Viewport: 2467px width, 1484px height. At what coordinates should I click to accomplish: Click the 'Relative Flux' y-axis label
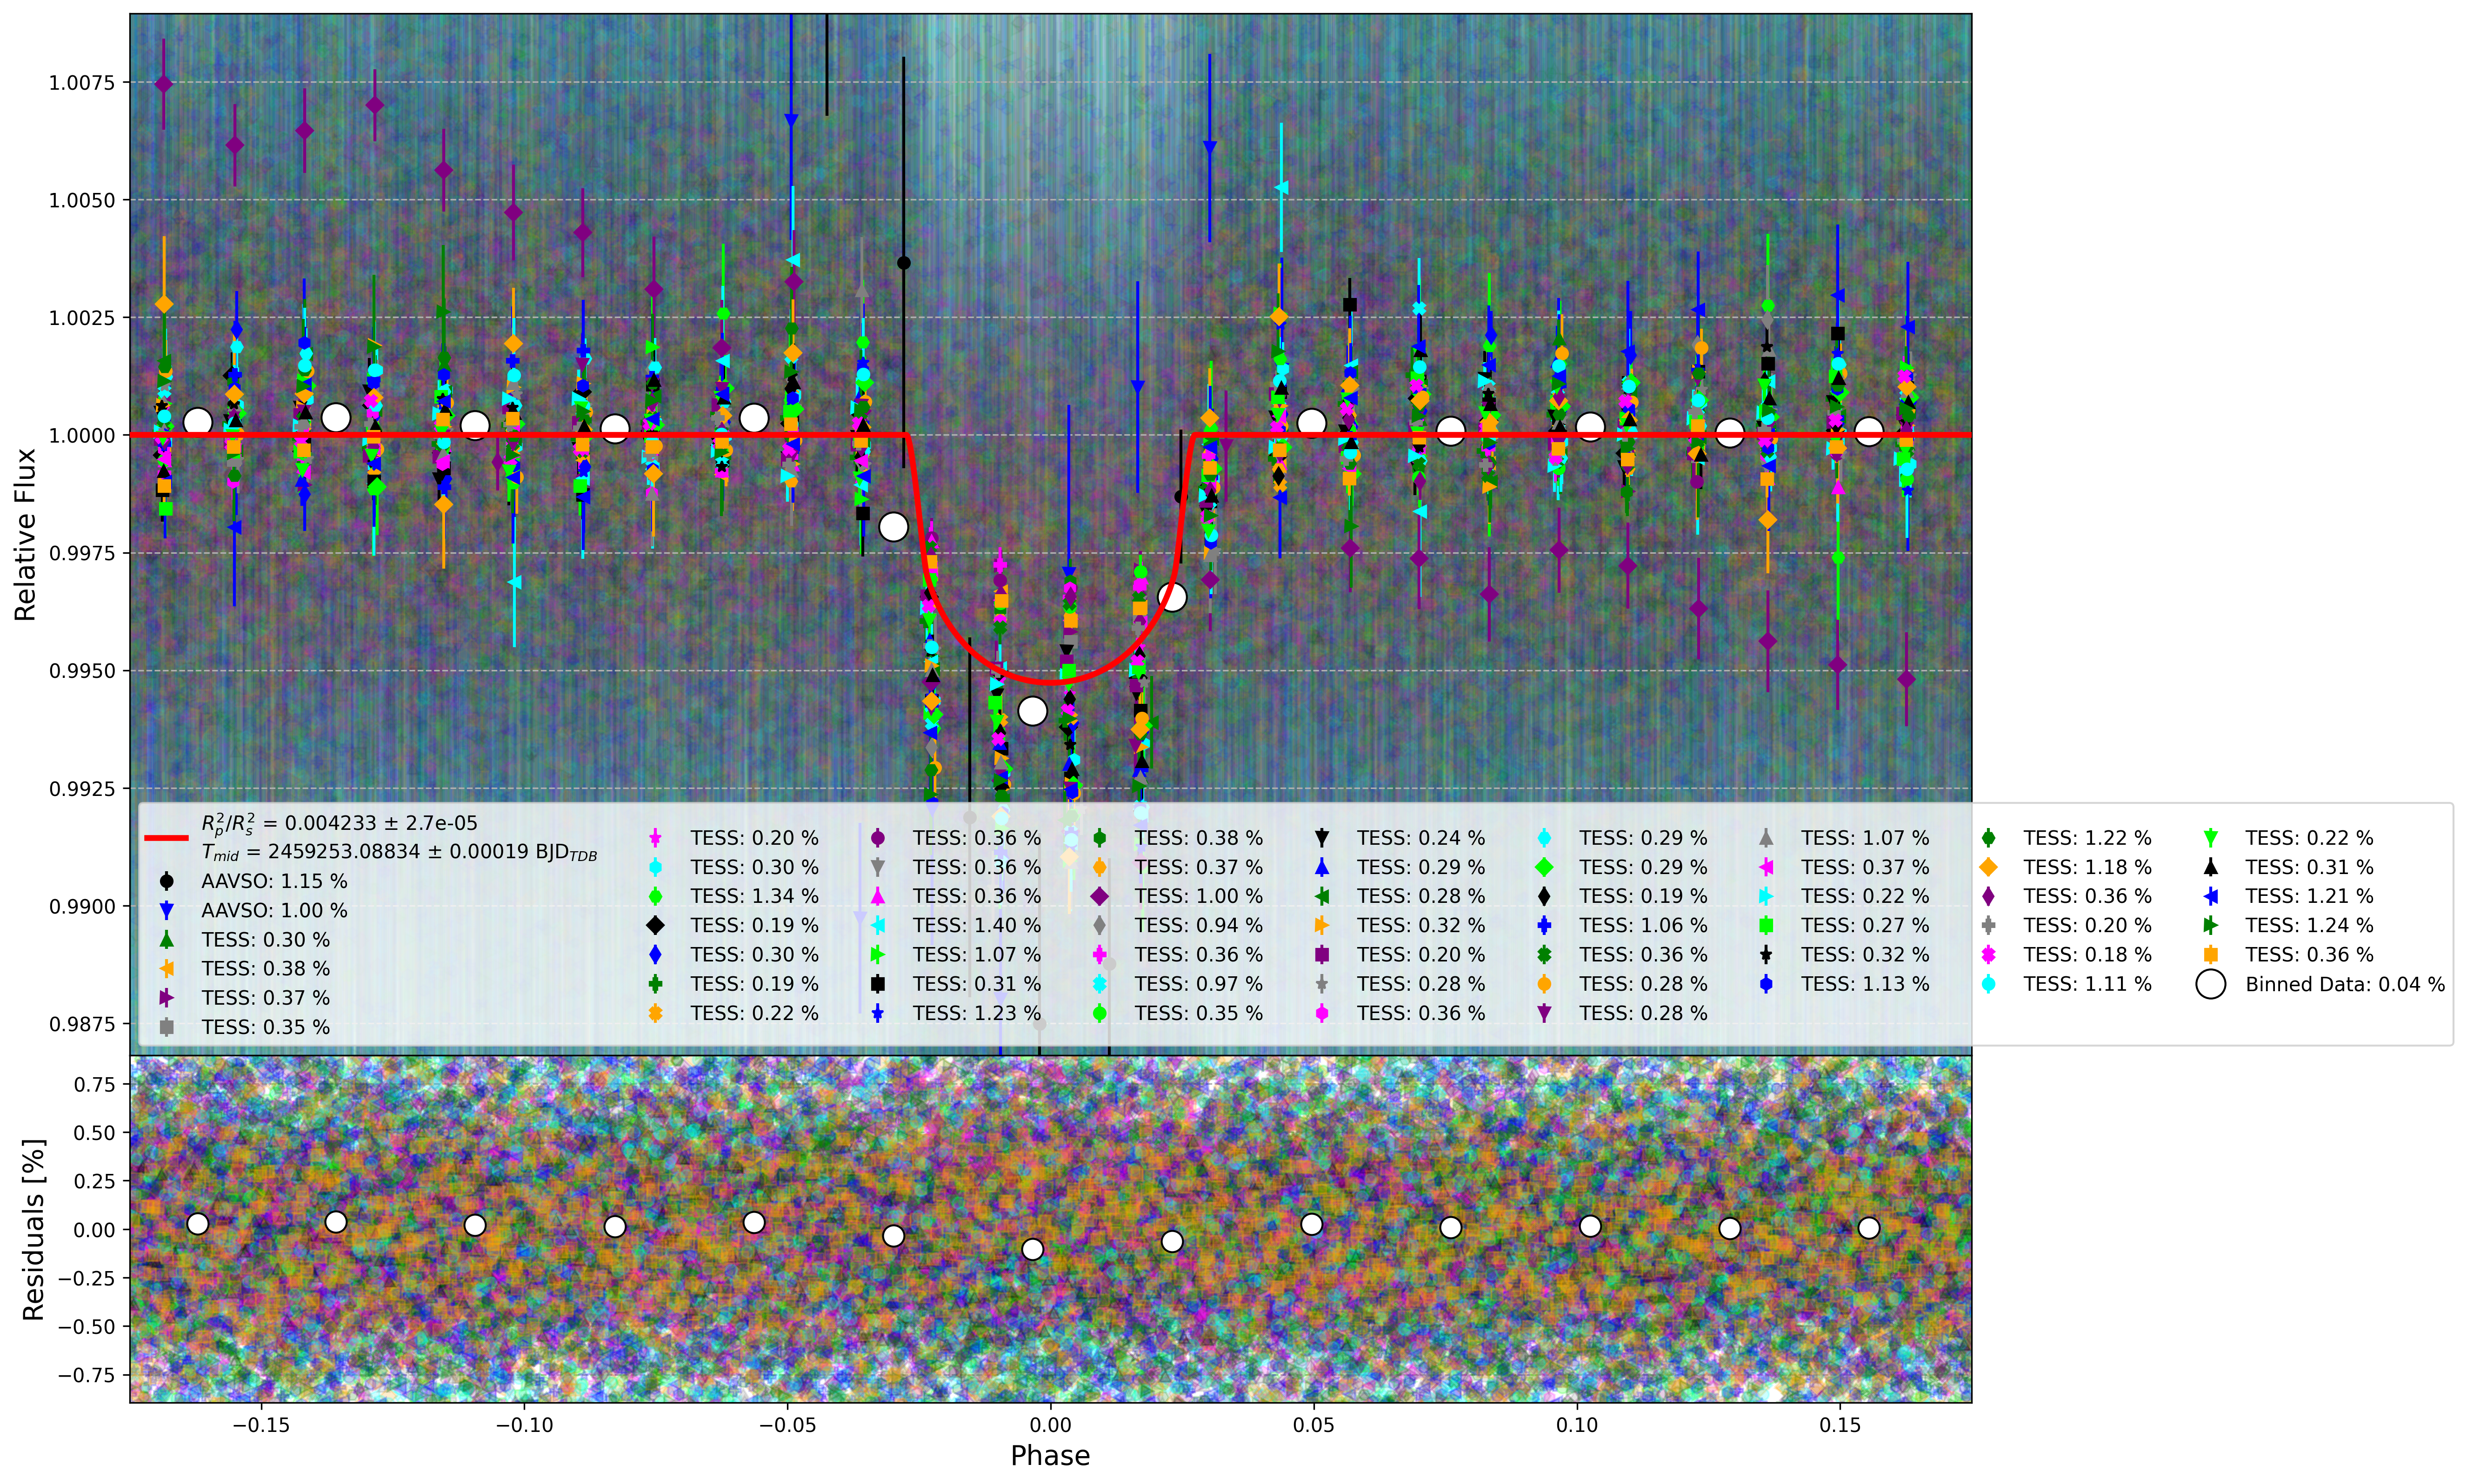(25, 534)
